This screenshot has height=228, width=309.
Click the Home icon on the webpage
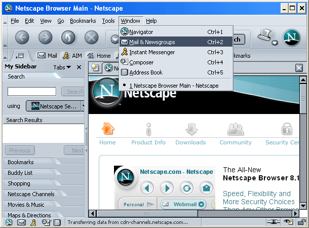tap(108, 129)
